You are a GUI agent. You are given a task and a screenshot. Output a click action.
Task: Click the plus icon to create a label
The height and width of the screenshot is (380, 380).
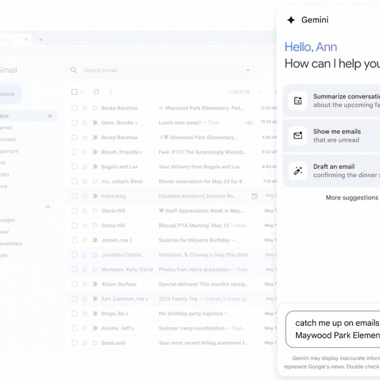tap(48, 207)
